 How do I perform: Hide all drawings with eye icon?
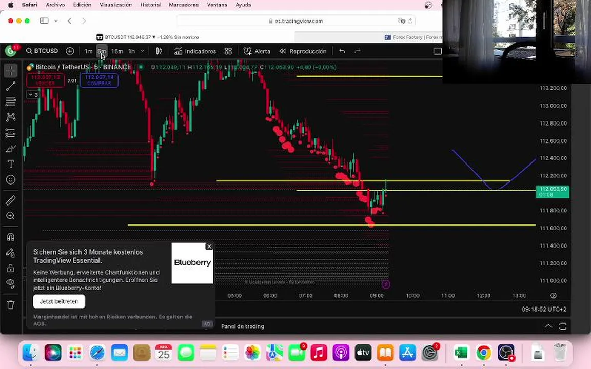coord(11,283)
